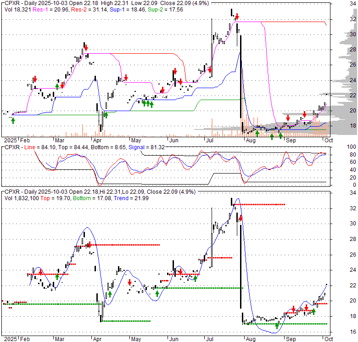This screenshot has height=342, width=358.
Task: Click the green arrow in mid-May on bottom chart
Action: [x=157, y=293]
